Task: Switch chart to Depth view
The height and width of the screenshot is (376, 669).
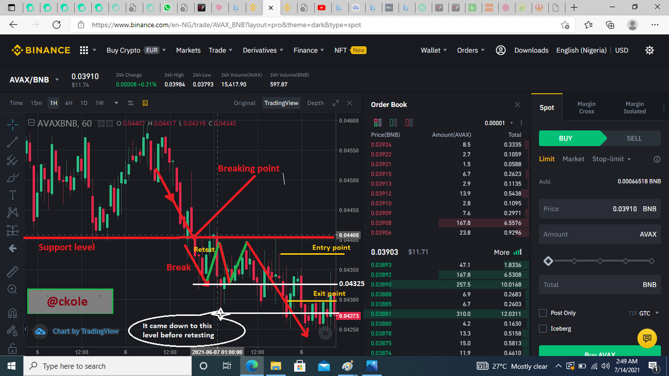Action: [315, 103]
